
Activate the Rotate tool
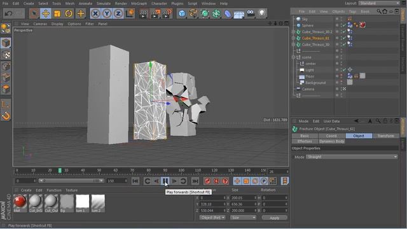click(69, 13)
